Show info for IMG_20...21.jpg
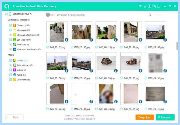Viewport: 180px width, 125px height. (140, 70)
